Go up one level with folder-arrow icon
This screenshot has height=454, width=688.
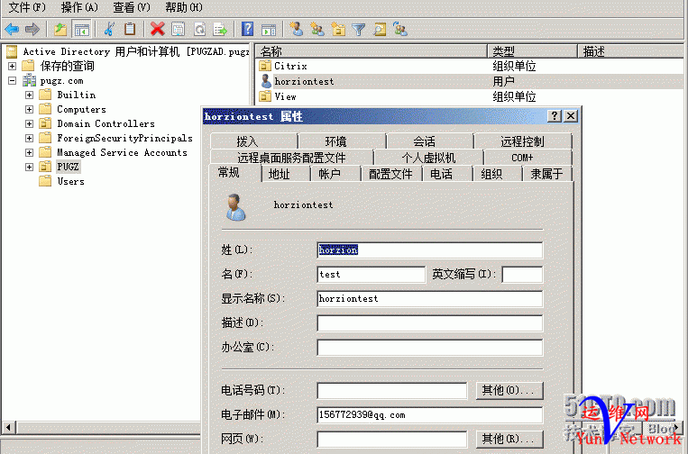coord(60,30)
